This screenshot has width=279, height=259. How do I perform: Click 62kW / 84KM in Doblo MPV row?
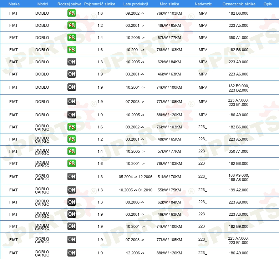point(169,62)
